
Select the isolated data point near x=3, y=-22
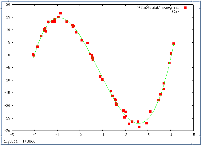(x=150, y=112)
